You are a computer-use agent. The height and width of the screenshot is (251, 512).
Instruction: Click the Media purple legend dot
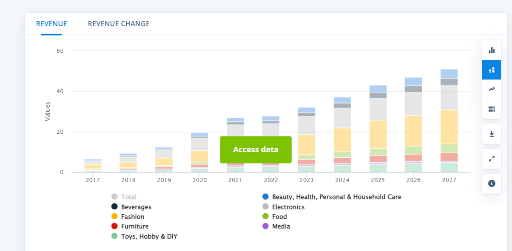point(265,226)
